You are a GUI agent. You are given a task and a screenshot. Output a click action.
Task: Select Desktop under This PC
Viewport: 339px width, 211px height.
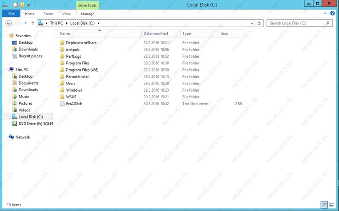[26, 76]
